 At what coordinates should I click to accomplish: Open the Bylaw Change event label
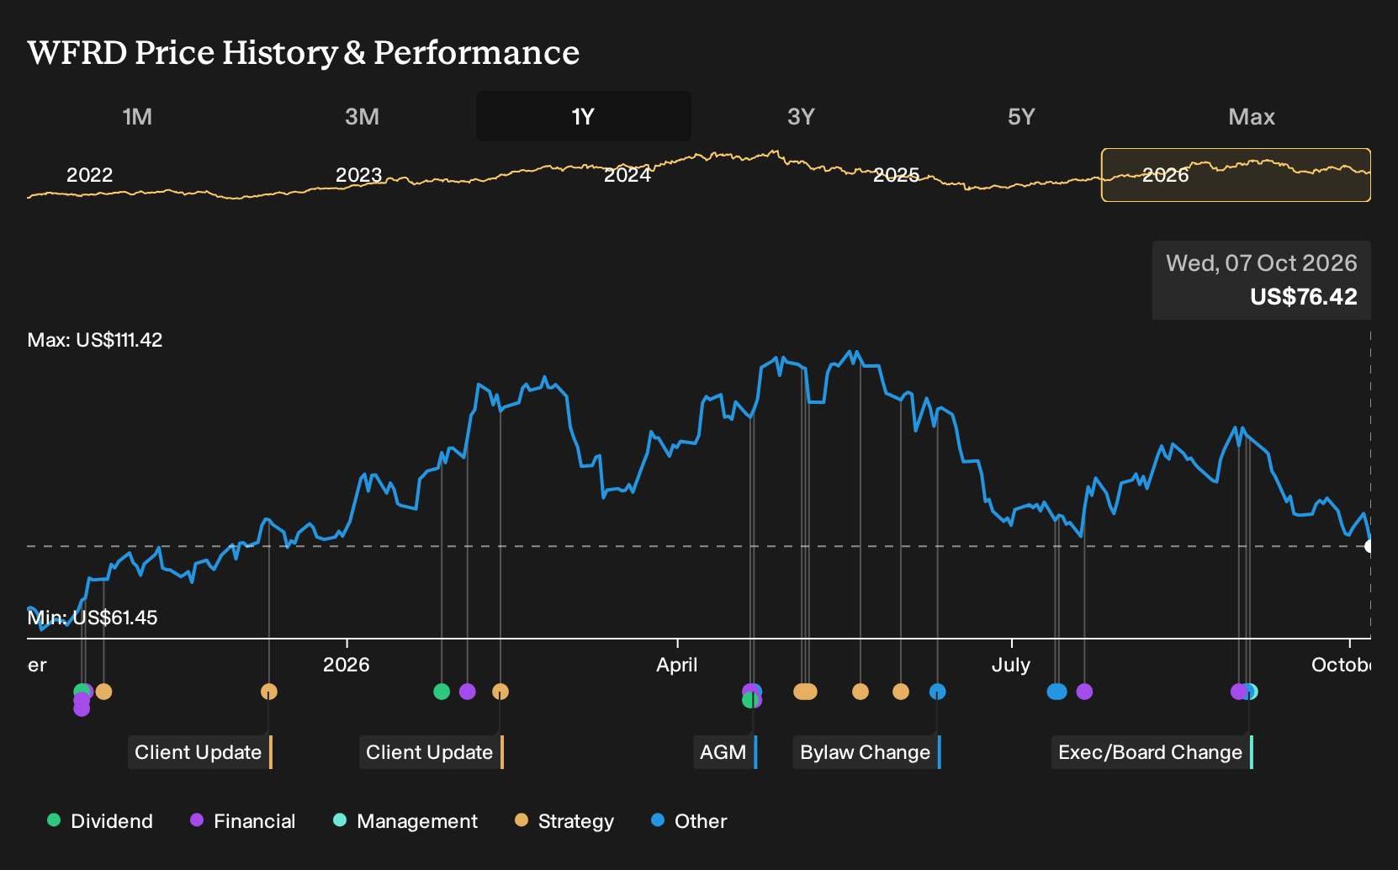[x=867, y=752]
